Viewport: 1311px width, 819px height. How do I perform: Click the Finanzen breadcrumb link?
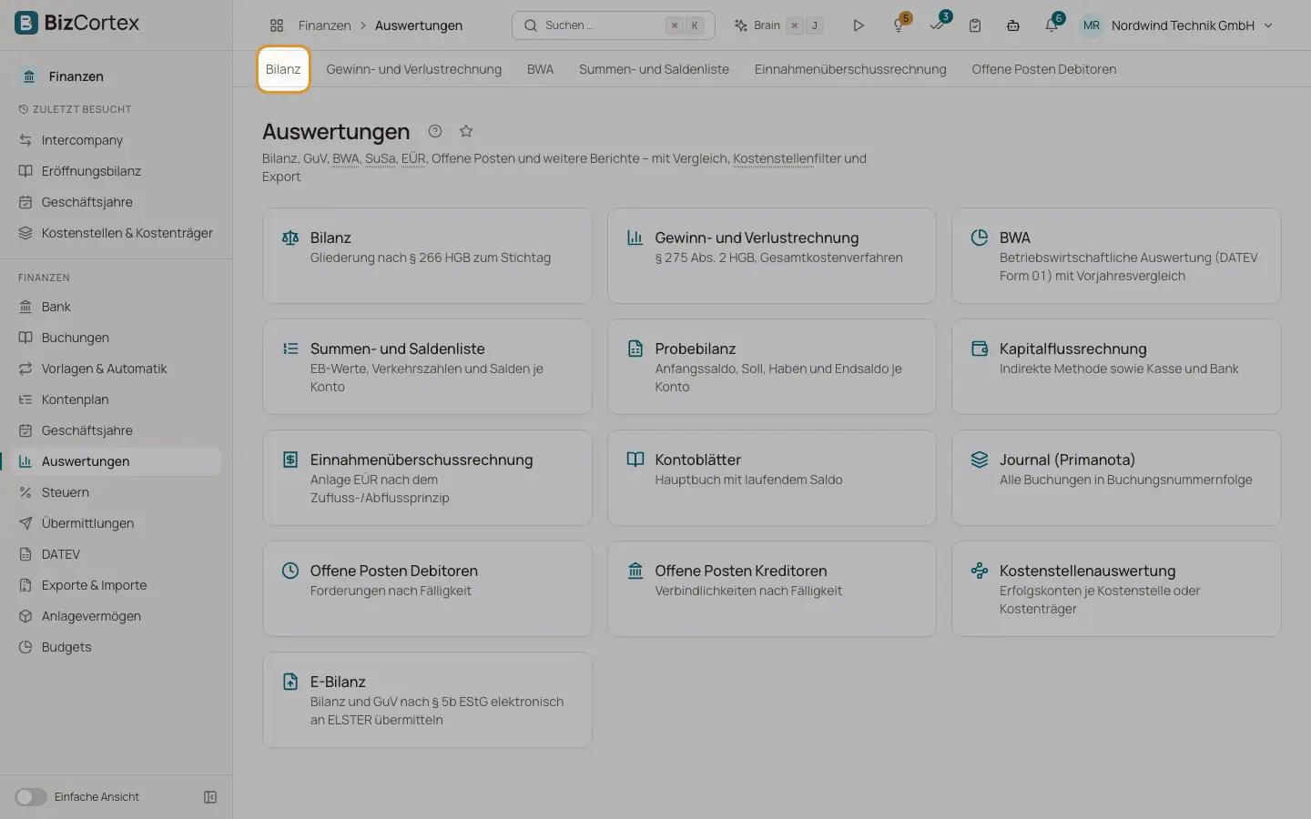pos(324,25)
